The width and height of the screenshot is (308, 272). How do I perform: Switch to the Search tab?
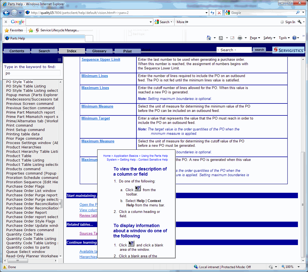pyautogui.click(x=44, y=51)
